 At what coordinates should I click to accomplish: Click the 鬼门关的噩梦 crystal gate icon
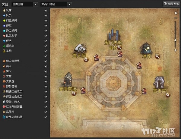pyautogui.click(x=114, y=34)
